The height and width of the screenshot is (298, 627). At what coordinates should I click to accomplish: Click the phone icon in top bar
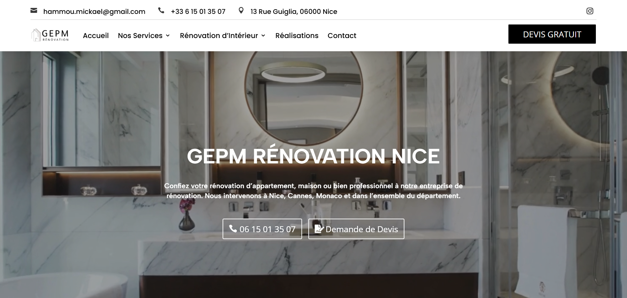click(x=161, y=11)
